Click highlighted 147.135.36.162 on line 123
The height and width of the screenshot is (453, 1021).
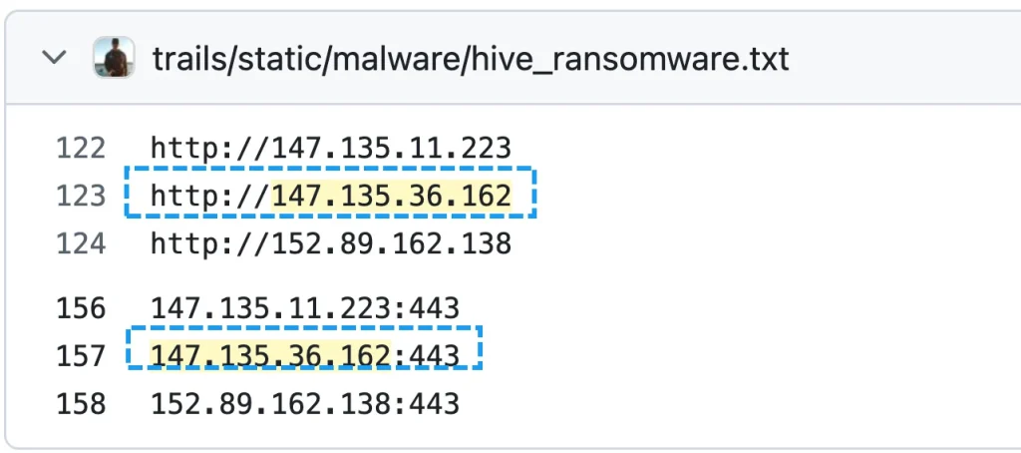pos(392,197)
